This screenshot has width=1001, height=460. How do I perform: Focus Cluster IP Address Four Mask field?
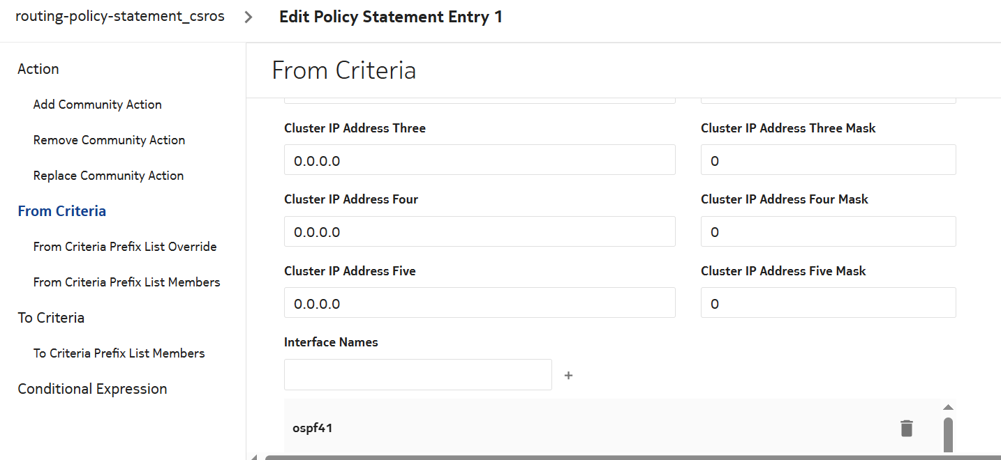[x=828, y=232]
